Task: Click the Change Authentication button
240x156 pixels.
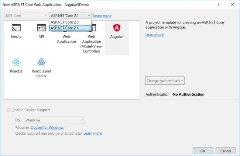Action: coord(165,81)
